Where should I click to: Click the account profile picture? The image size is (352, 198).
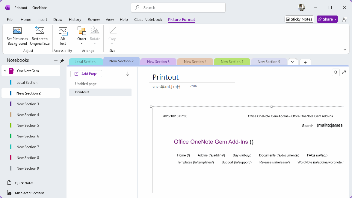[301, 7]
